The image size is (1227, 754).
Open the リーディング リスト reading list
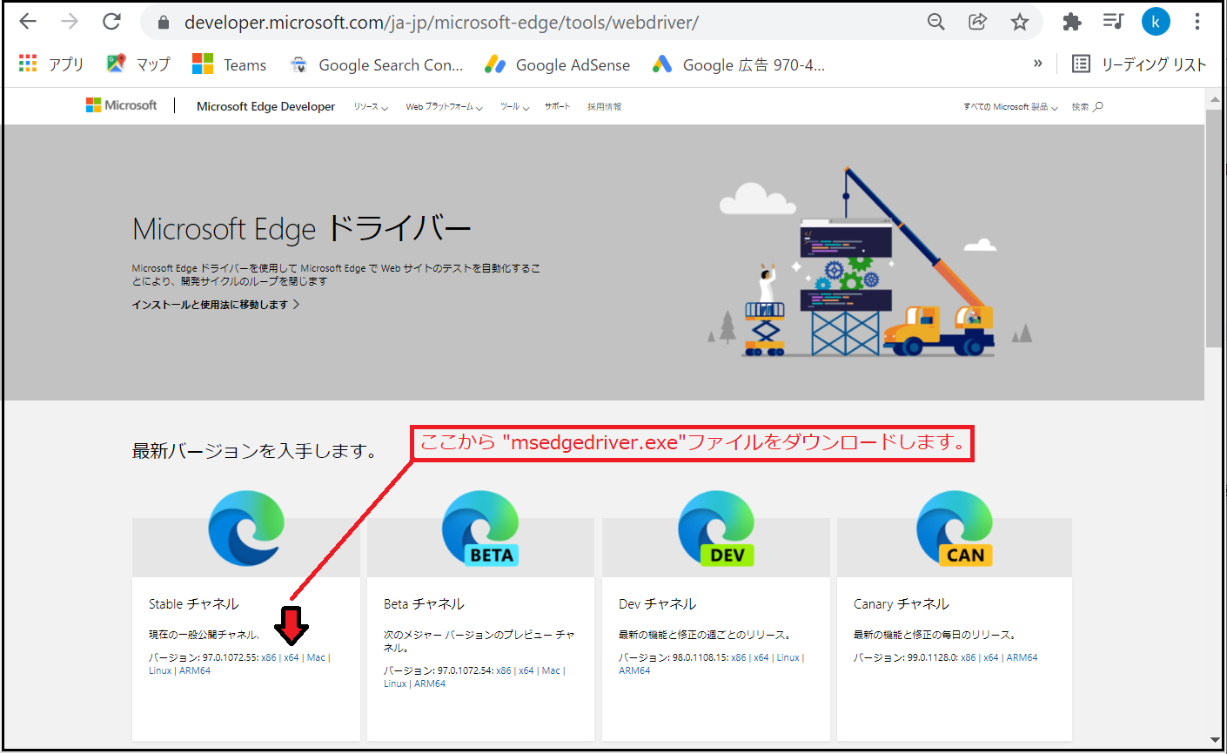pos(1139,64)
